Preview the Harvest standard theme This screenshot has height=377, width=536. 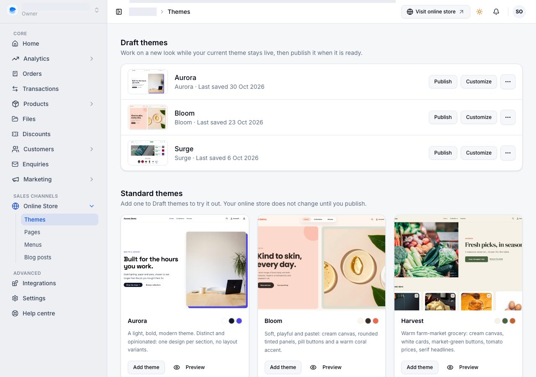(463, 367)
